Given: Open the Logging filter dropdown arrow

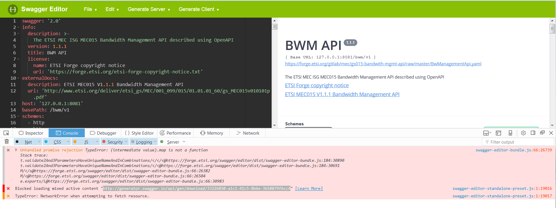Looking at the screenshot, I should click(x=155, y=142).
